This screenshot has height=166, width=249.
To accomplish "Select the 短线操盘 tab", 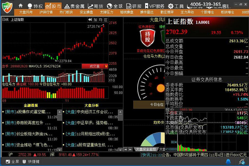I will point(127,12).
